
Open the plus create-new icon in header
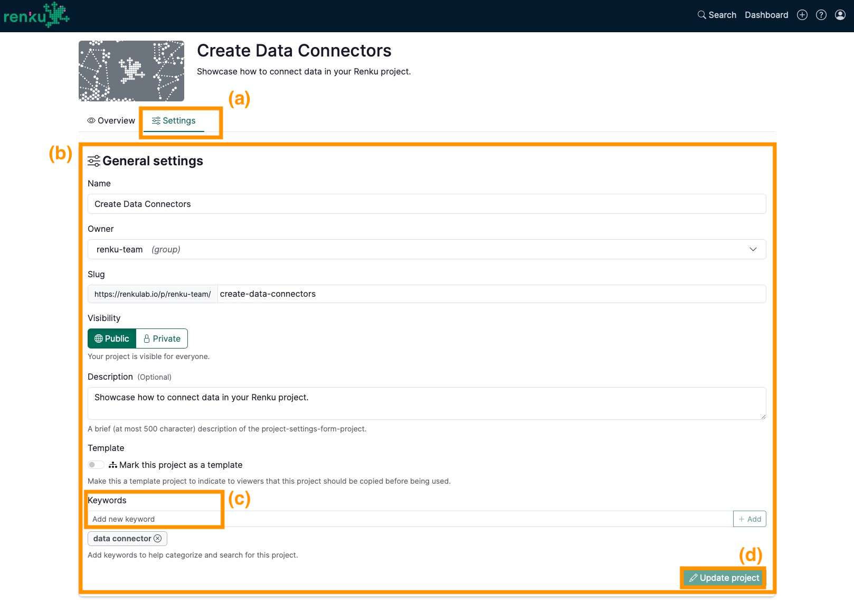pyautogui.click(x=802, y=15)
